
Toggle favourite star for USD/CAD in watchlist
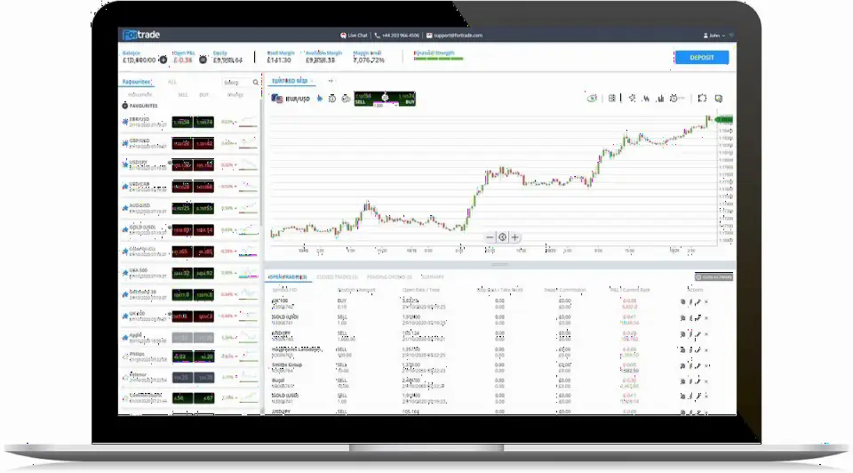(x=125, y=187)
